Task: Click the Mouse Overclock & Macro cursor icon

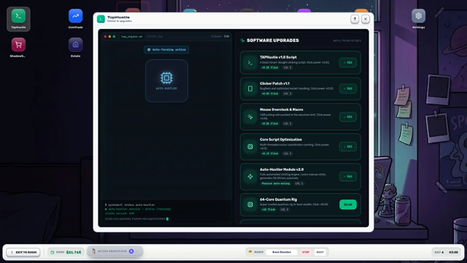Action: tap(250, 117)
